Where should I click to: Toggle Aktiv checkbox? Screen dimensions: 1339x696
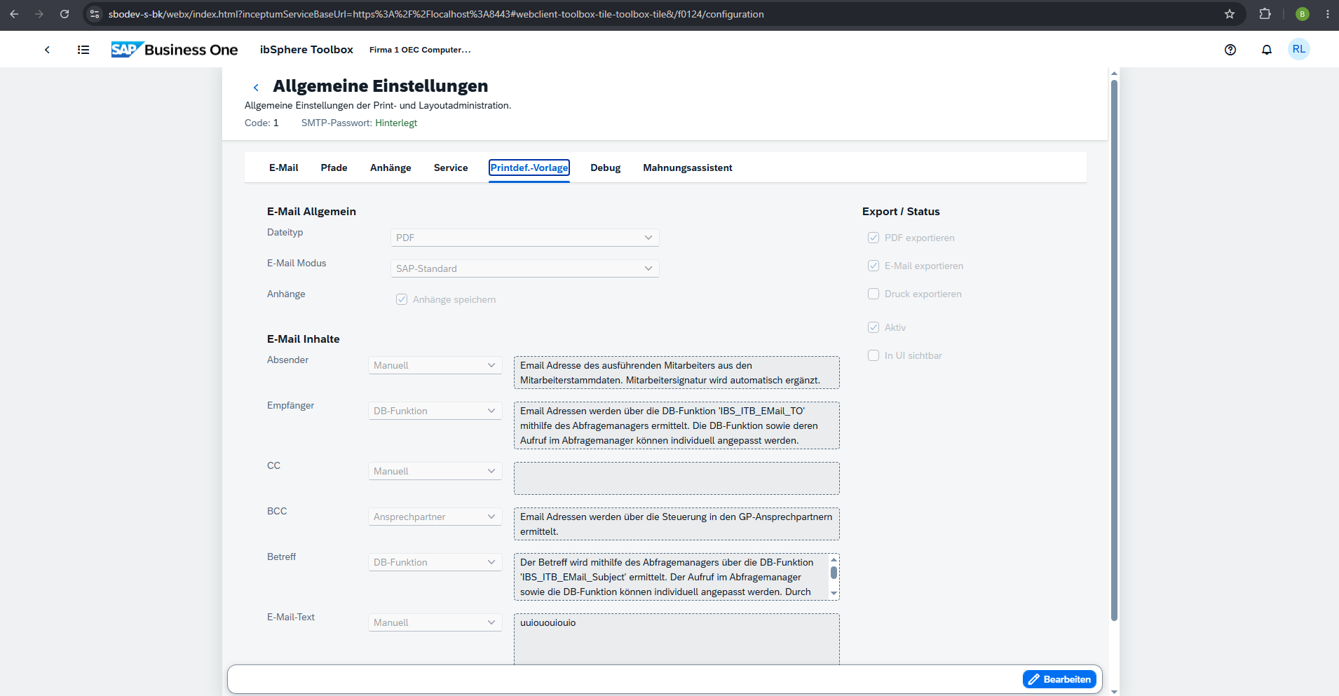pyautogui.click(x=874, y=327)
